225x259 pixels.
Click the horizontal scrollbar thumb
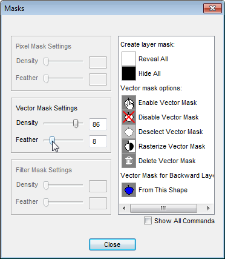pyautogui.click(x=163, y=208)
